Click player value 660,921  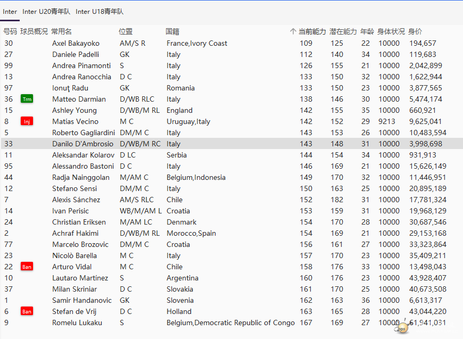coord(423,111)
